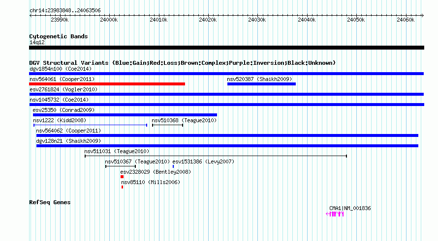Click the tiny blue esv1531386 marker
438x241 pixels.
(x=173, y=166)
